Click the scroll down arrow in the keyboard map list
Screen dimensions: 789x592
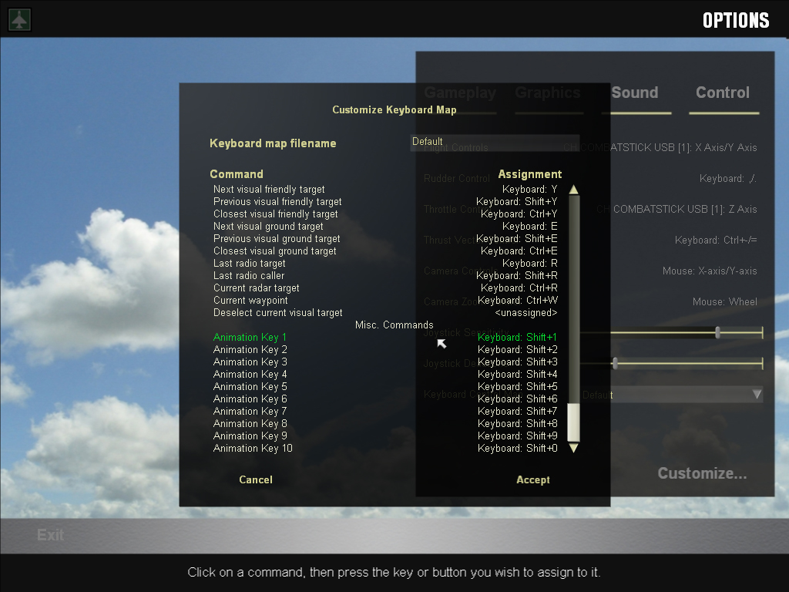point(573,448)
